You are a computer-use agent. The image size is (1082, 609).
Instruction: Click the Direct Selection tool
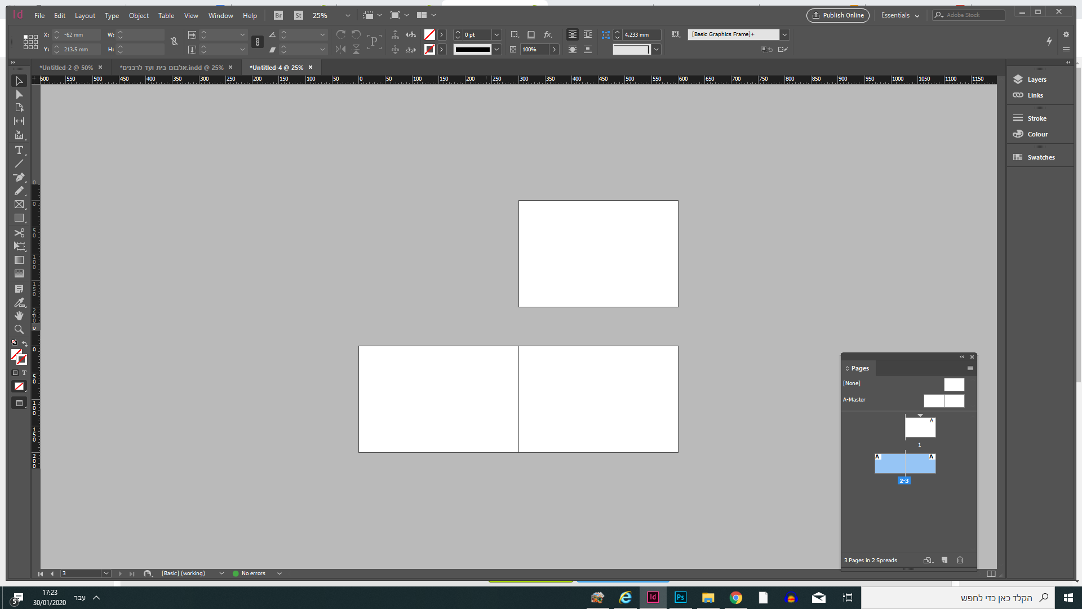tap(19, 95)
